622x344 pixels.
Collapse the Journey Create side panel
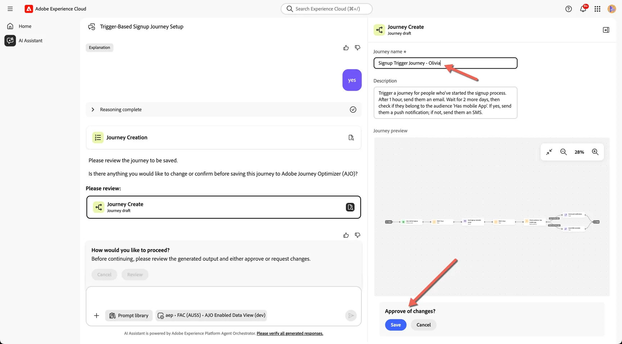pos(606,30)
